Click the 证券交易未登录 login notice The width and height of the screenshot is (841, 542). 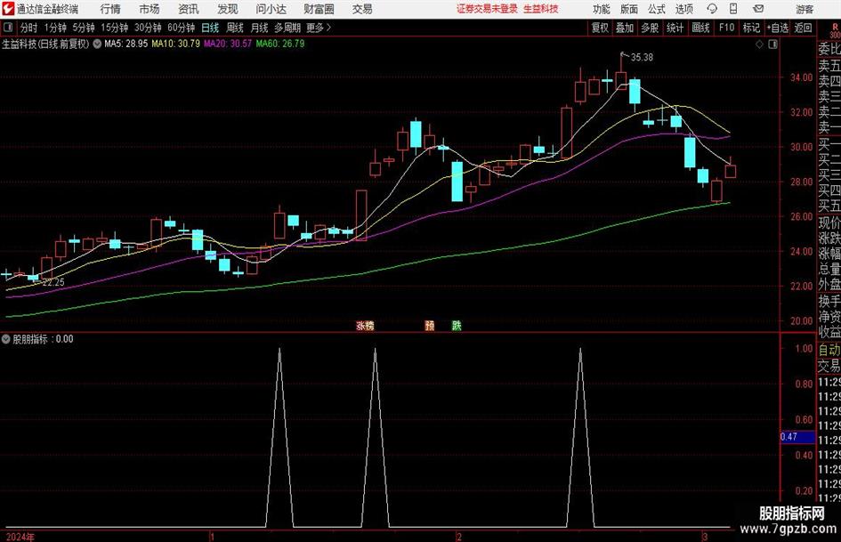pyautogui.click(x=487, y=9)
